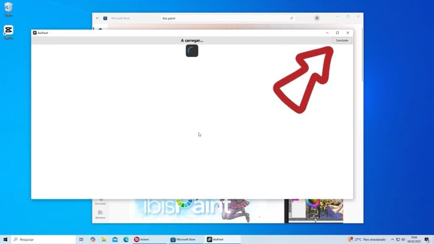Click the Microsoft Store vertical scrollbar

[362, 54]
